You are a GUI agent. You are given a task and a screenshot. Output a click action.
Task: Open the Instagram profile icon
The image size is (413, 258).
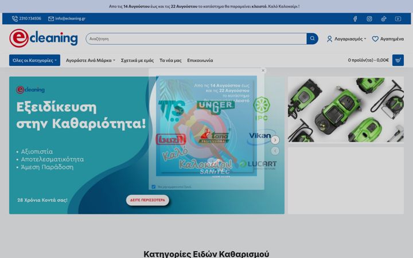[369, 19]
